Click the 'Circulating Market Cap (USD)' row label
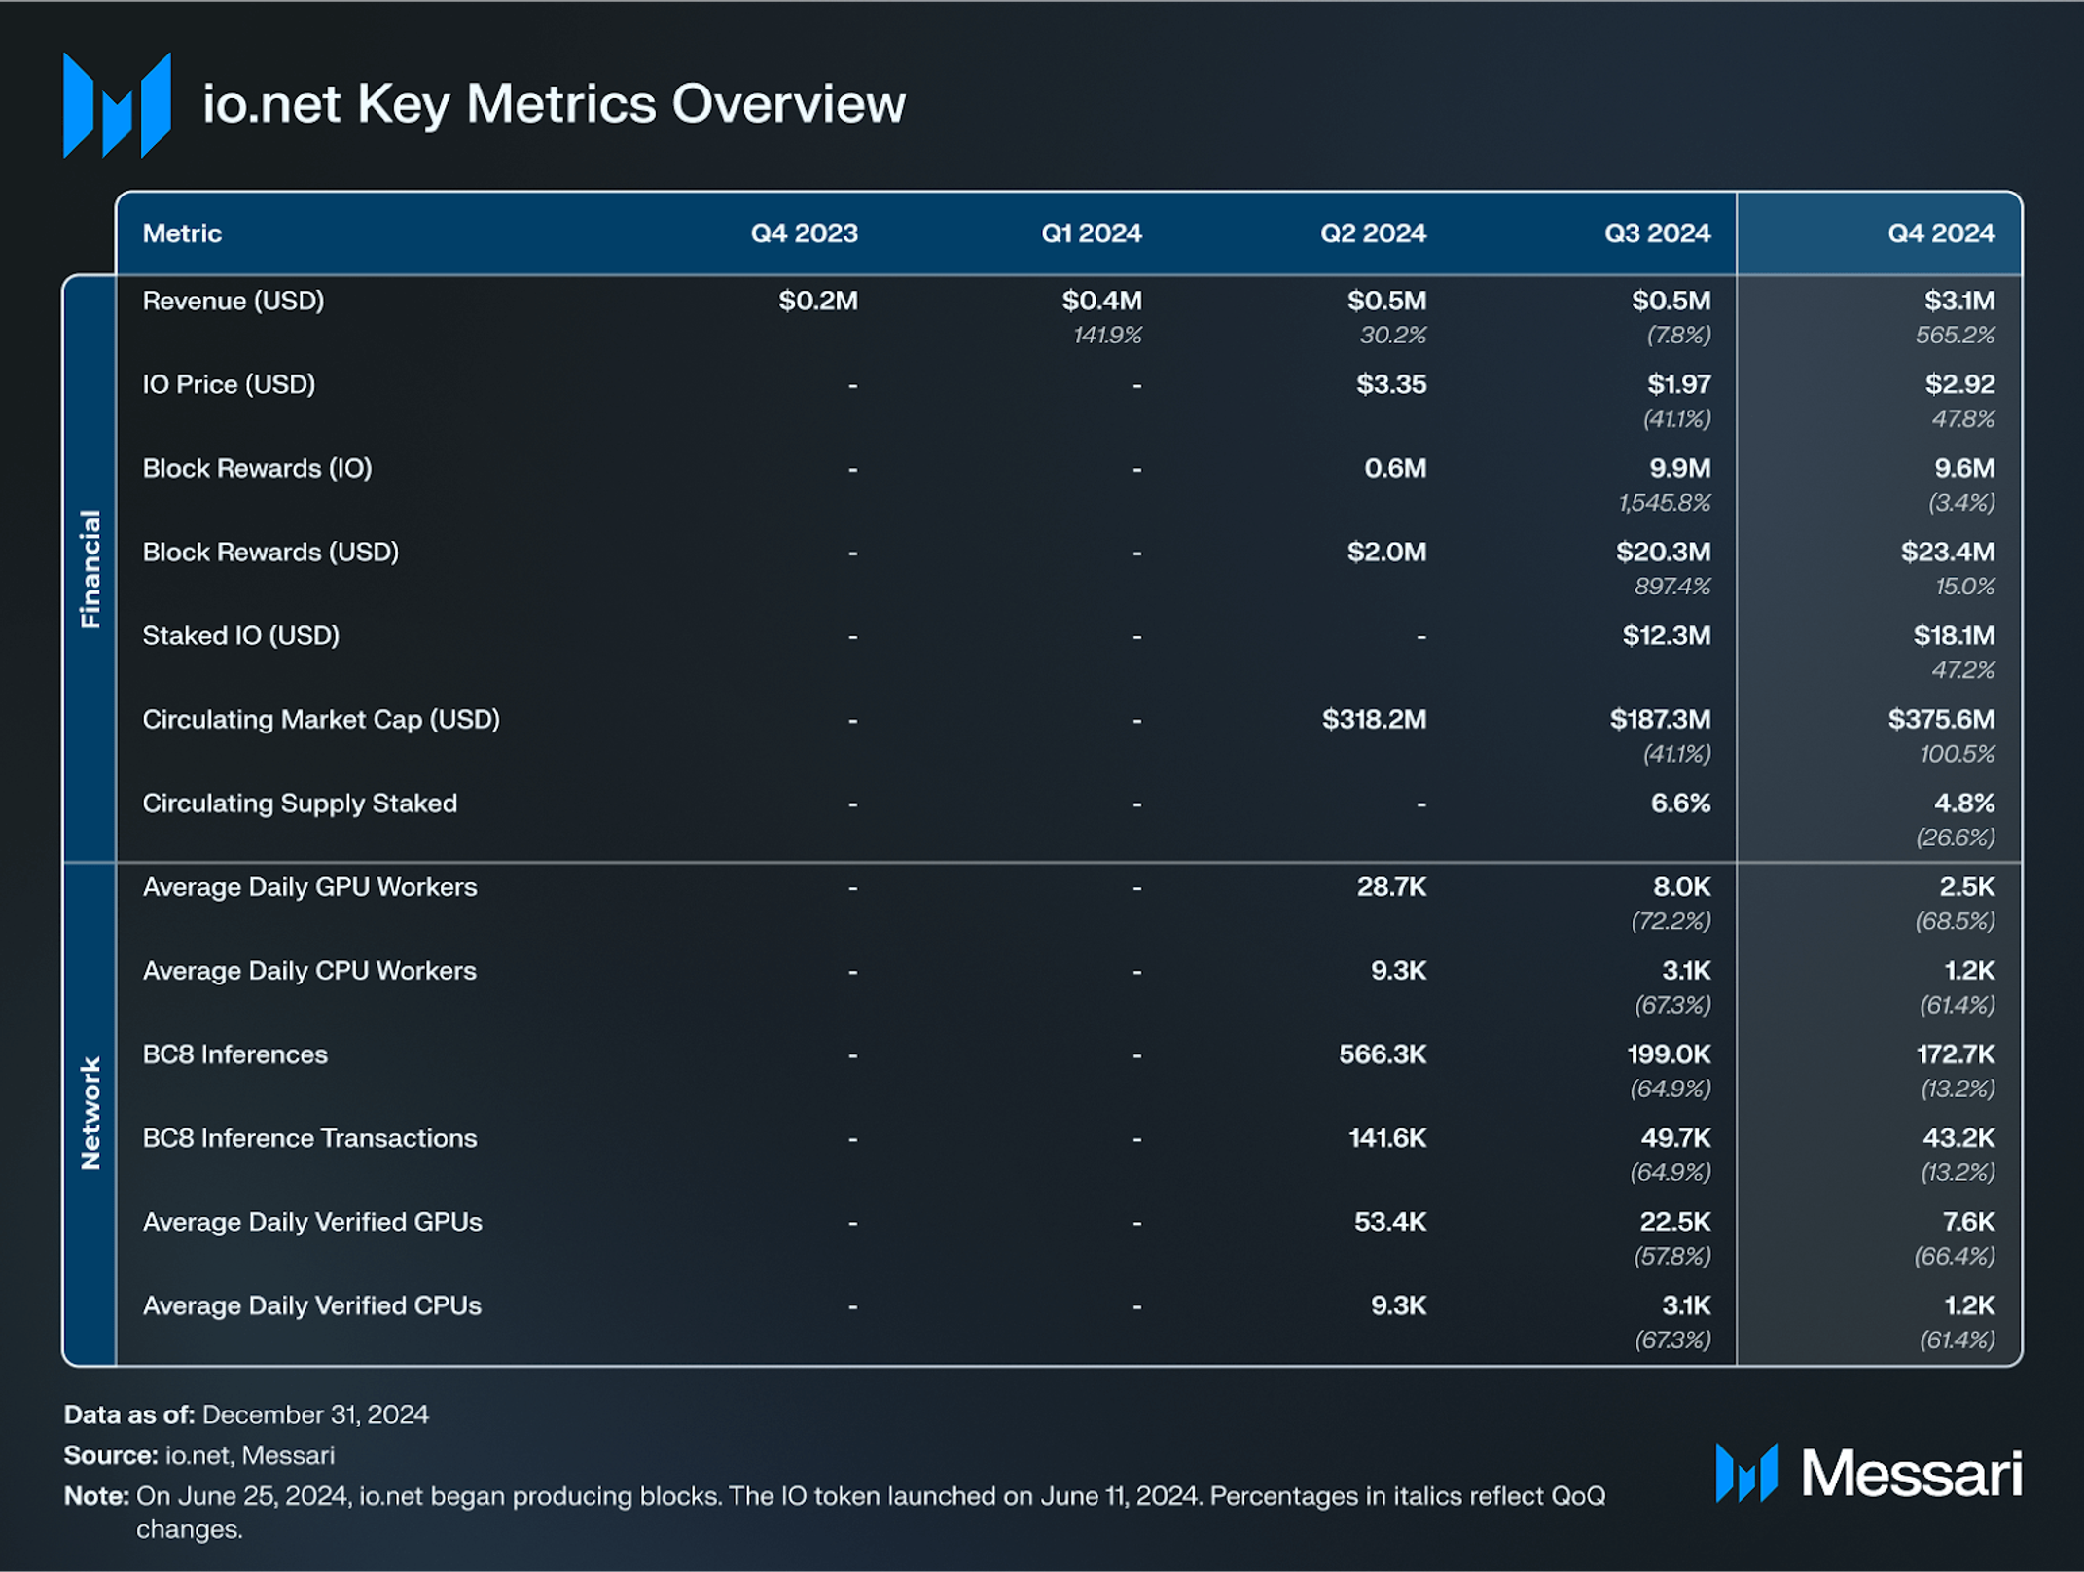The height and width of the screenshot is (1572, 2084). click(x=321, y=720)
